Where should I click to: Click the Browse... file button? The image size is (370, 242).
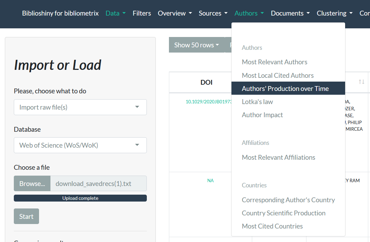pyautogui.click(x=32, y=184)
